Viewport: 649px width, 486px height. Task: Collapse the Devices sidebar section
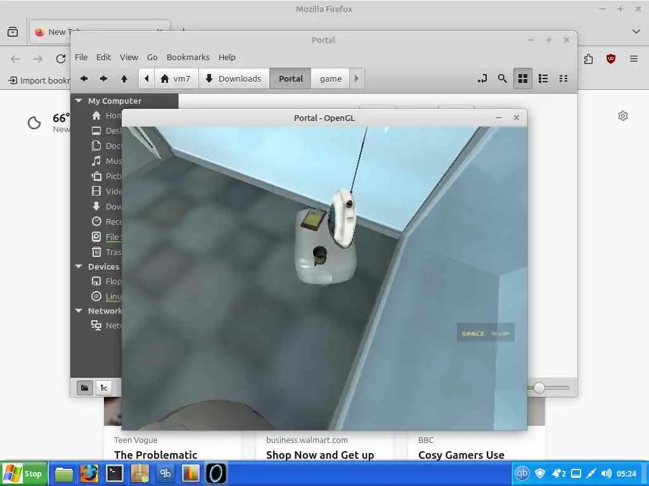coord(79,266)
